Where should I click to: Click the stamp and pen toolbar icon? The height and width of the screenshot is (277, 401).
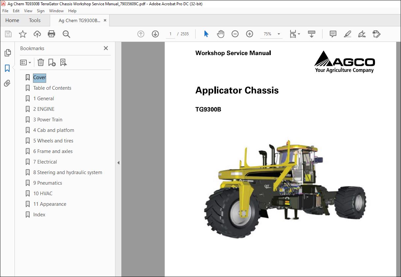(x=376, y=34)
